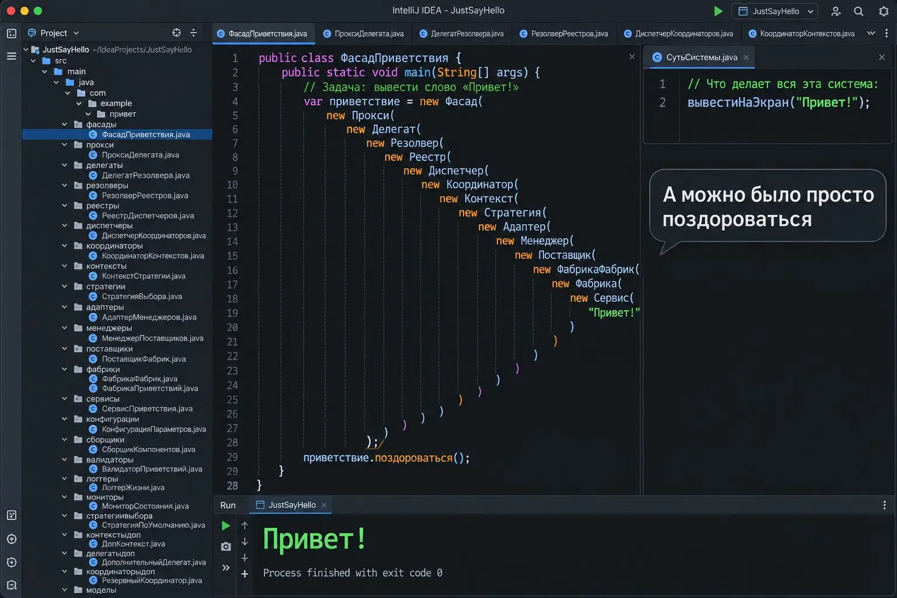Click the locate opened file crosshair icon
This screenshot has width=897, height=598.
pos(176,33)
